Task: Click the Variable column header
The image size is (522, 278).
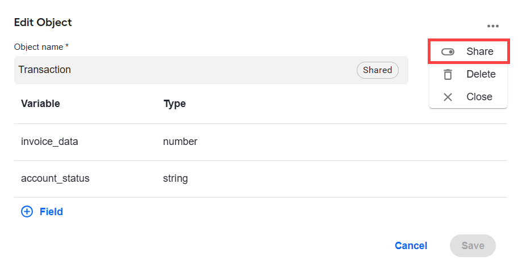Action: [41, 104]
